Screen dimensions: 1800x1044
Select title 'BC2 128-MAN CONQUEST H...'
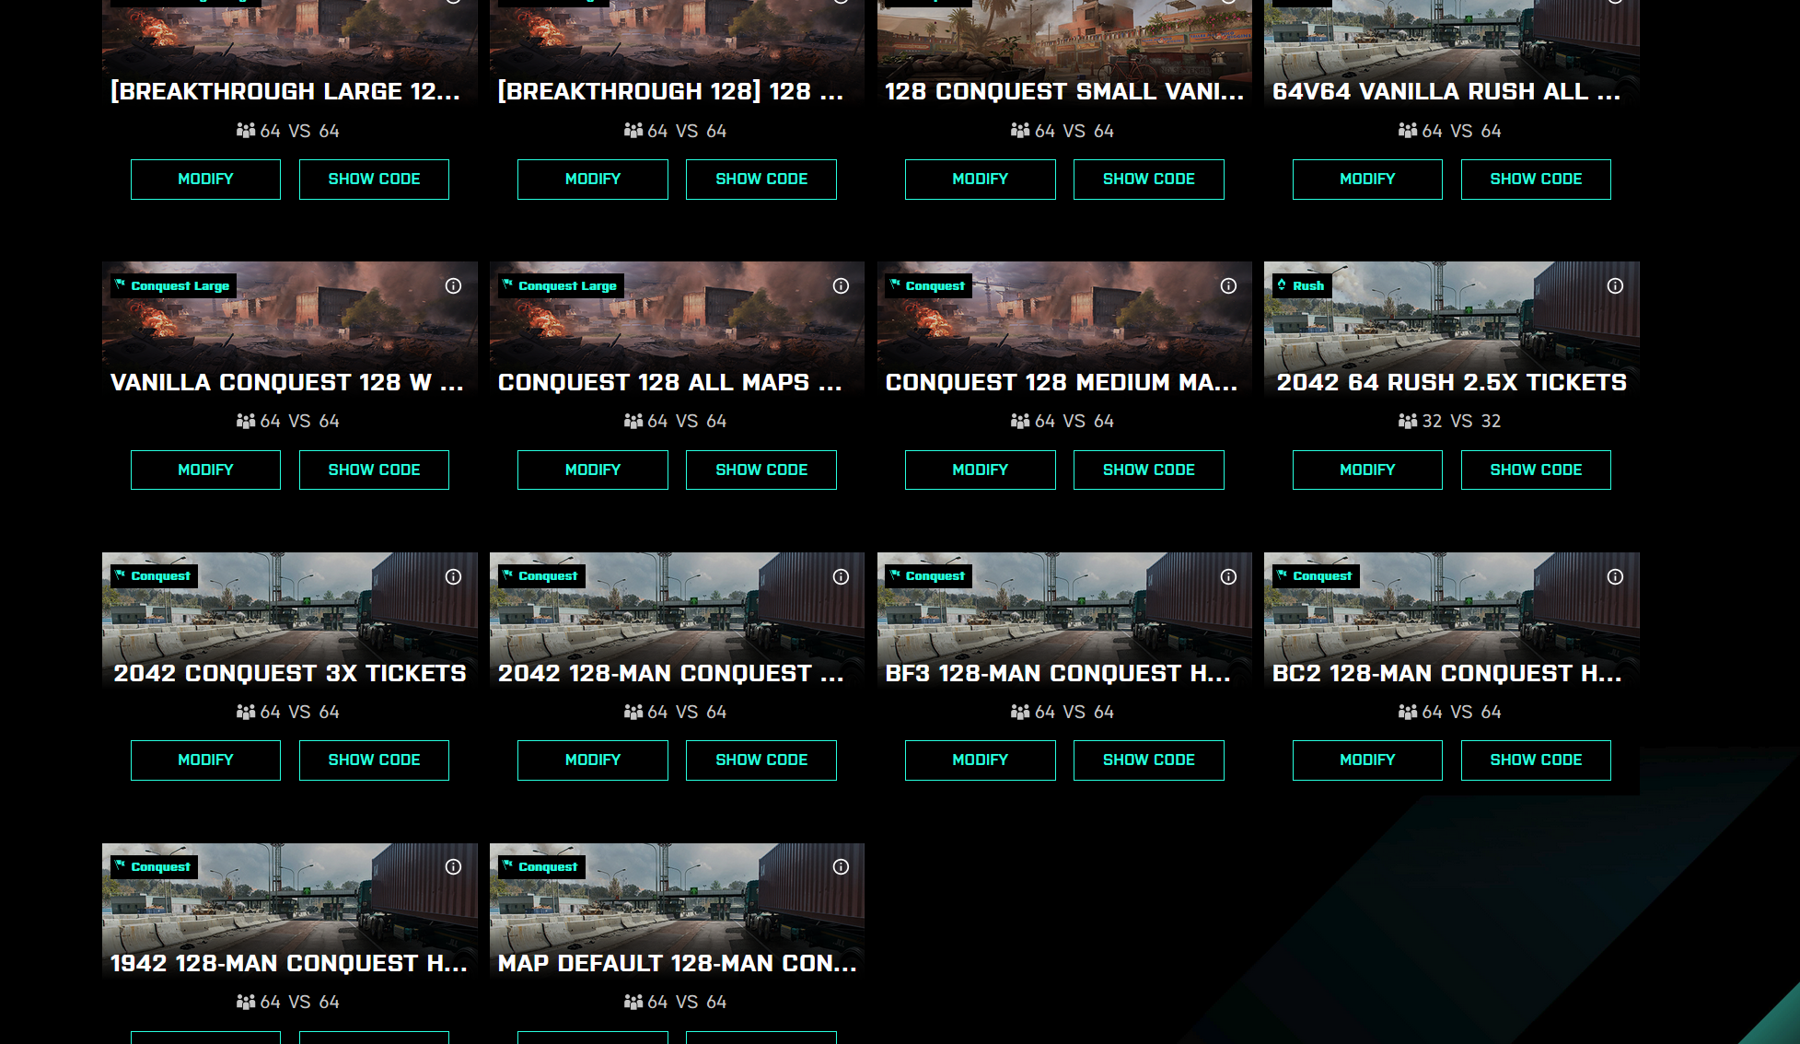[1447, 673]
